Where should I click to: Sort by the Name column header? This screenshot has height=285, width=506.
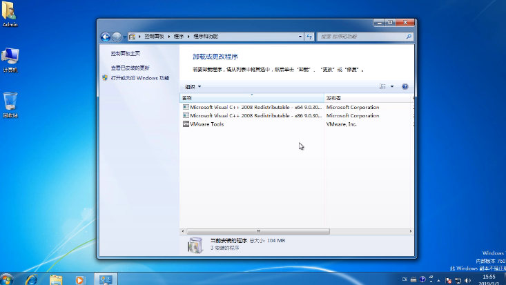252,98
